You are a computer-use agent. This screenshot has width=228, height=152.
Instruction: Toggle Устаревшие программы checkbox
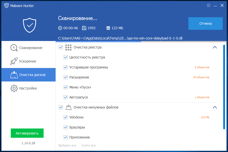tap(66, 67)
